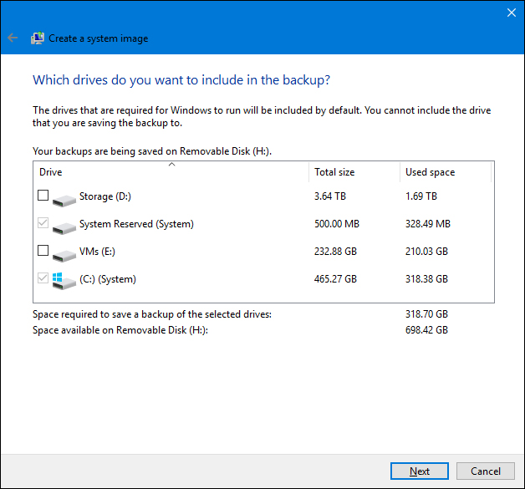This screenshot has width=525, height=489.
Task: Click the System Reserved drive icon
Action: click(63, 226)
